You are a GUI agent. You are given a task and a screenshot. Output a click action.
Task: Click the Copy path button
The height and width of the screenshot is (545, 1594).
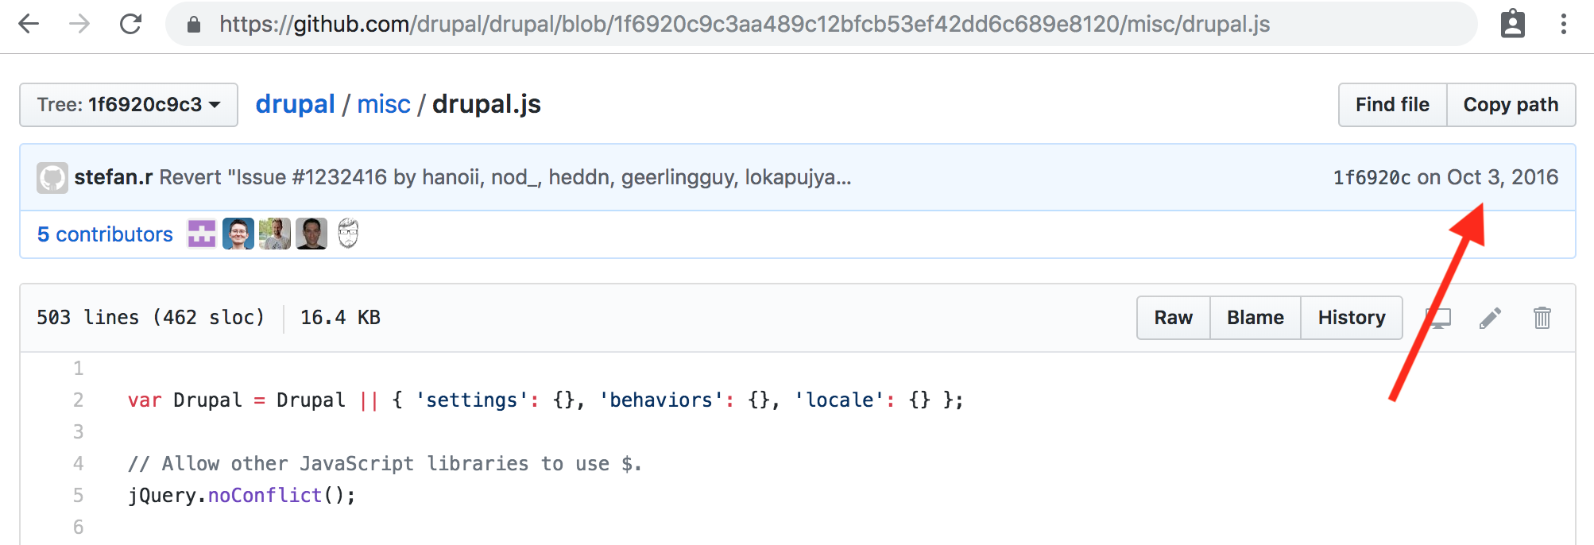coord(1511,105)
